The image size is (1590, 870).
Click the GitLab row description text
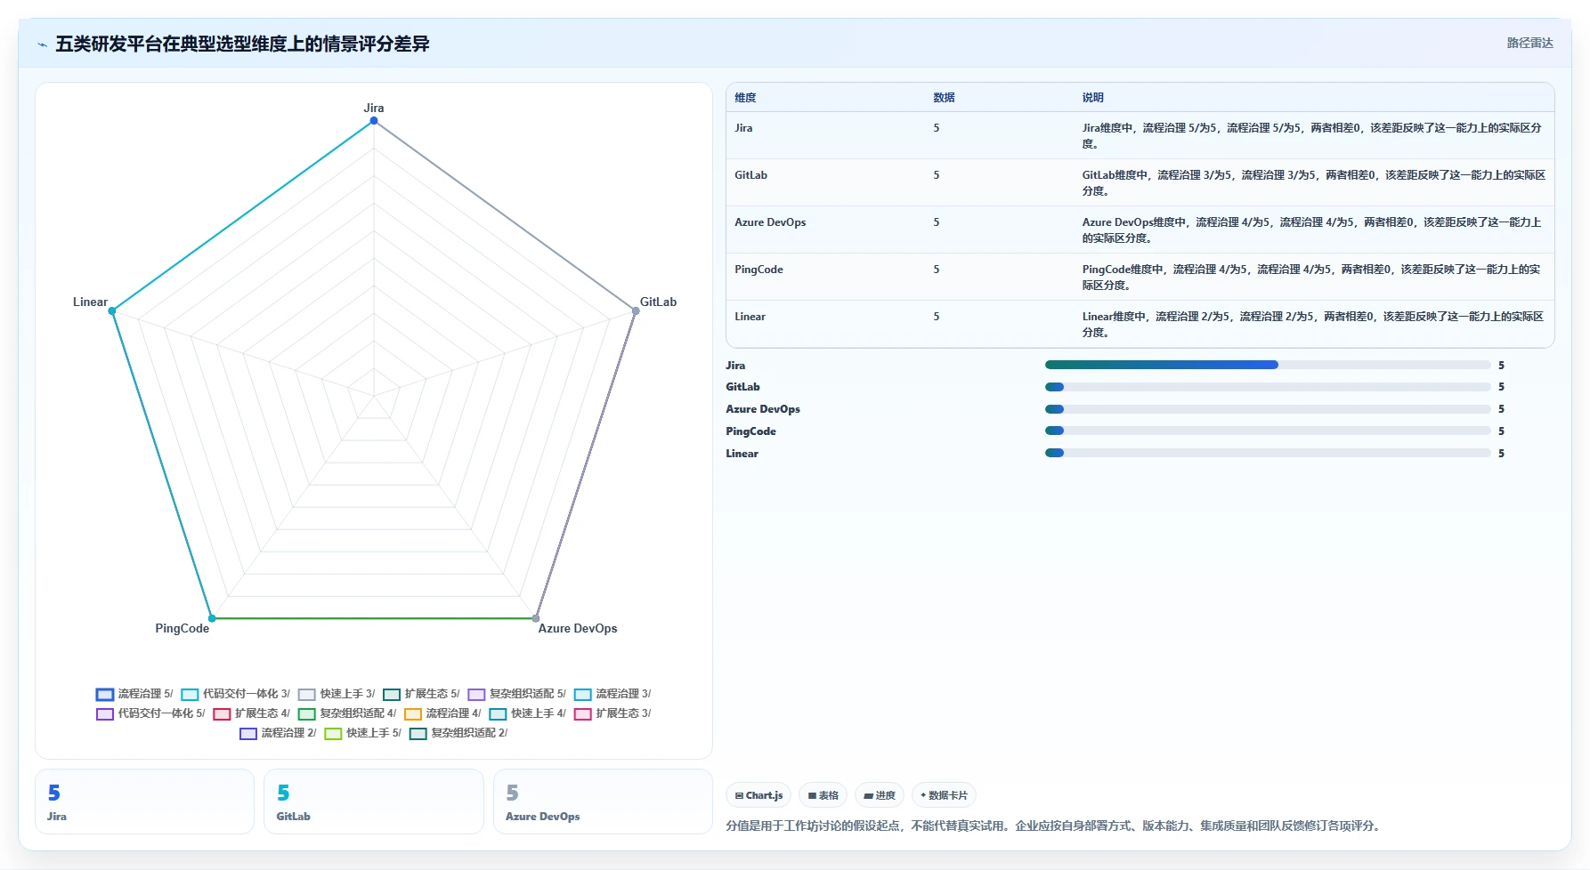1314,183
